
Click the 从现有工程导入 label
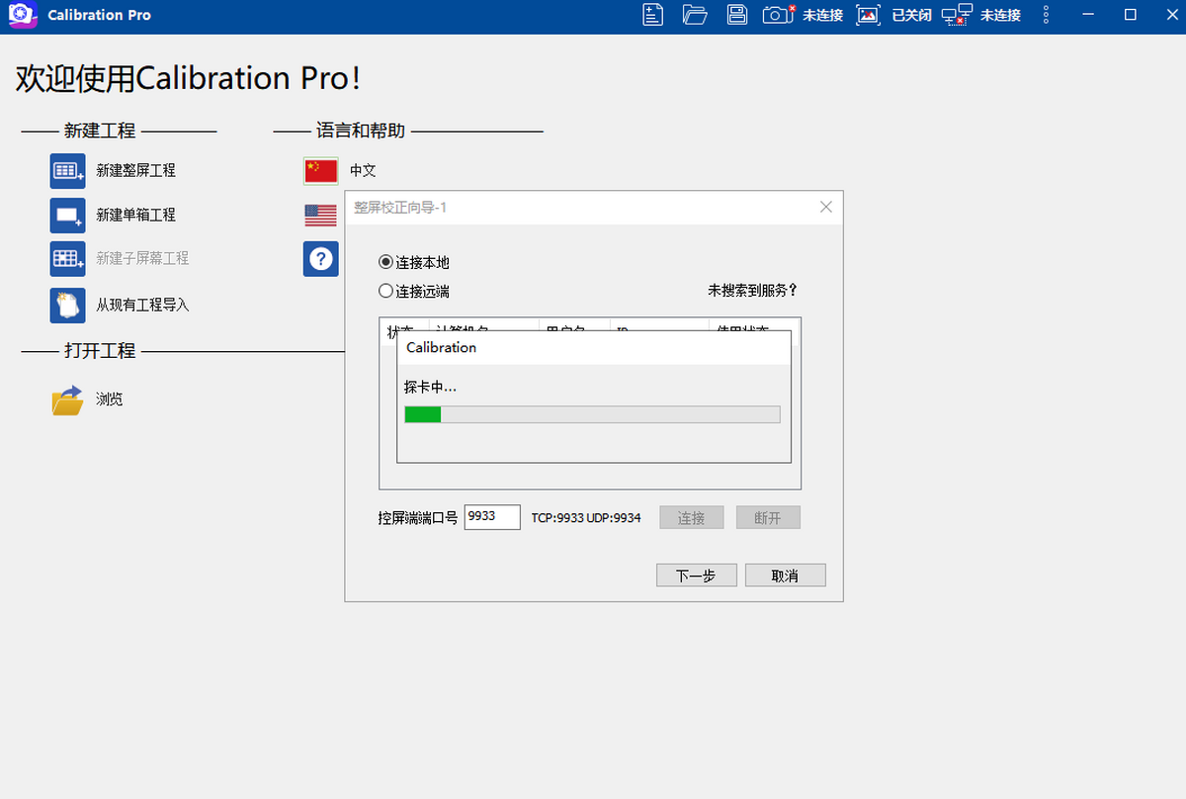(142, 306)
